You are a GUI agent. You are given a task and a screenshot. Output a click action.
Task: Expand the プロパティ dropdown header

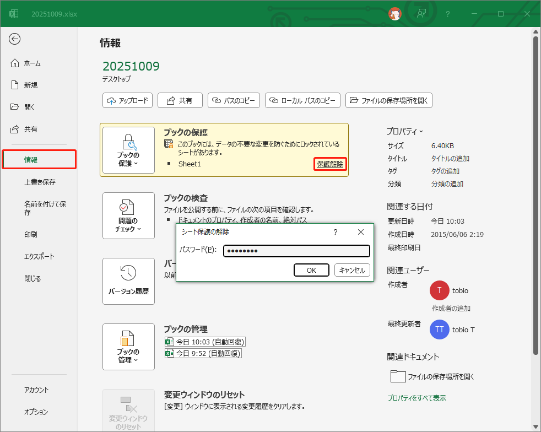(405, 131)
